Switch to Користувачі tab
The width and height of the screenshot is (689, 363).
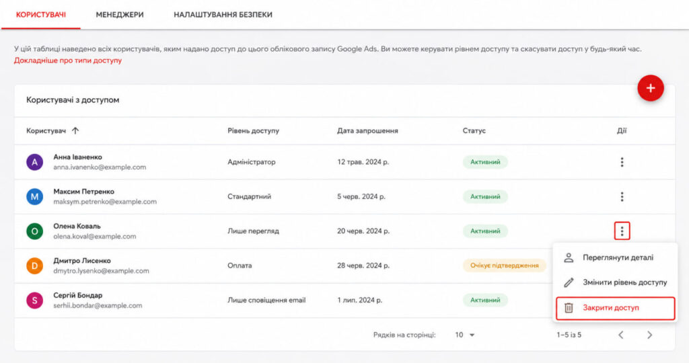41,15
